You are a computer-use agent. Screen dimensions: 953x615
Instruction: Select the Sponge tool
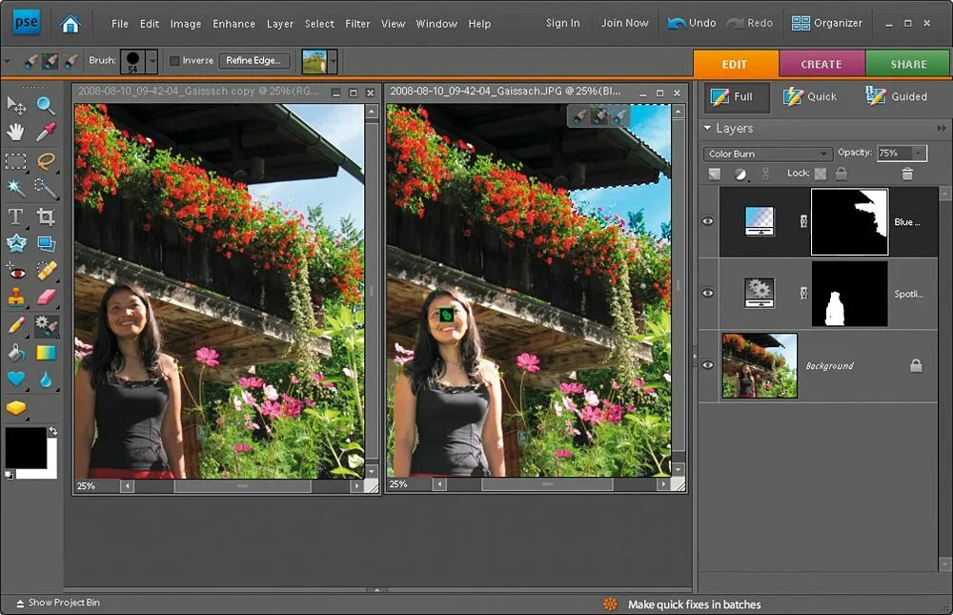click(x=16, y=407)
